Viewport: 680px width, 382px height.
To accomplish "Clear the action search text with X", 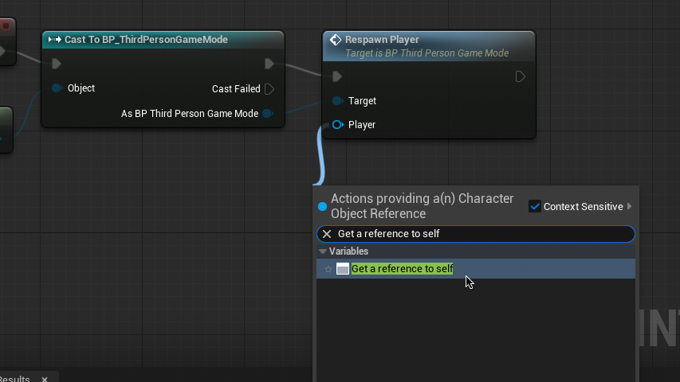I will point(327,234).
